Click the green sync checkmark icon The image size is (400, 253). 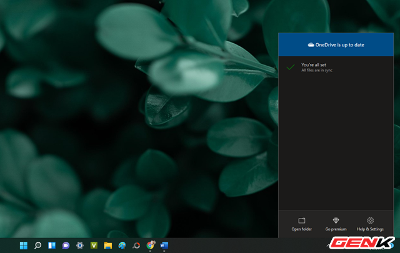[x=291, y=67]
